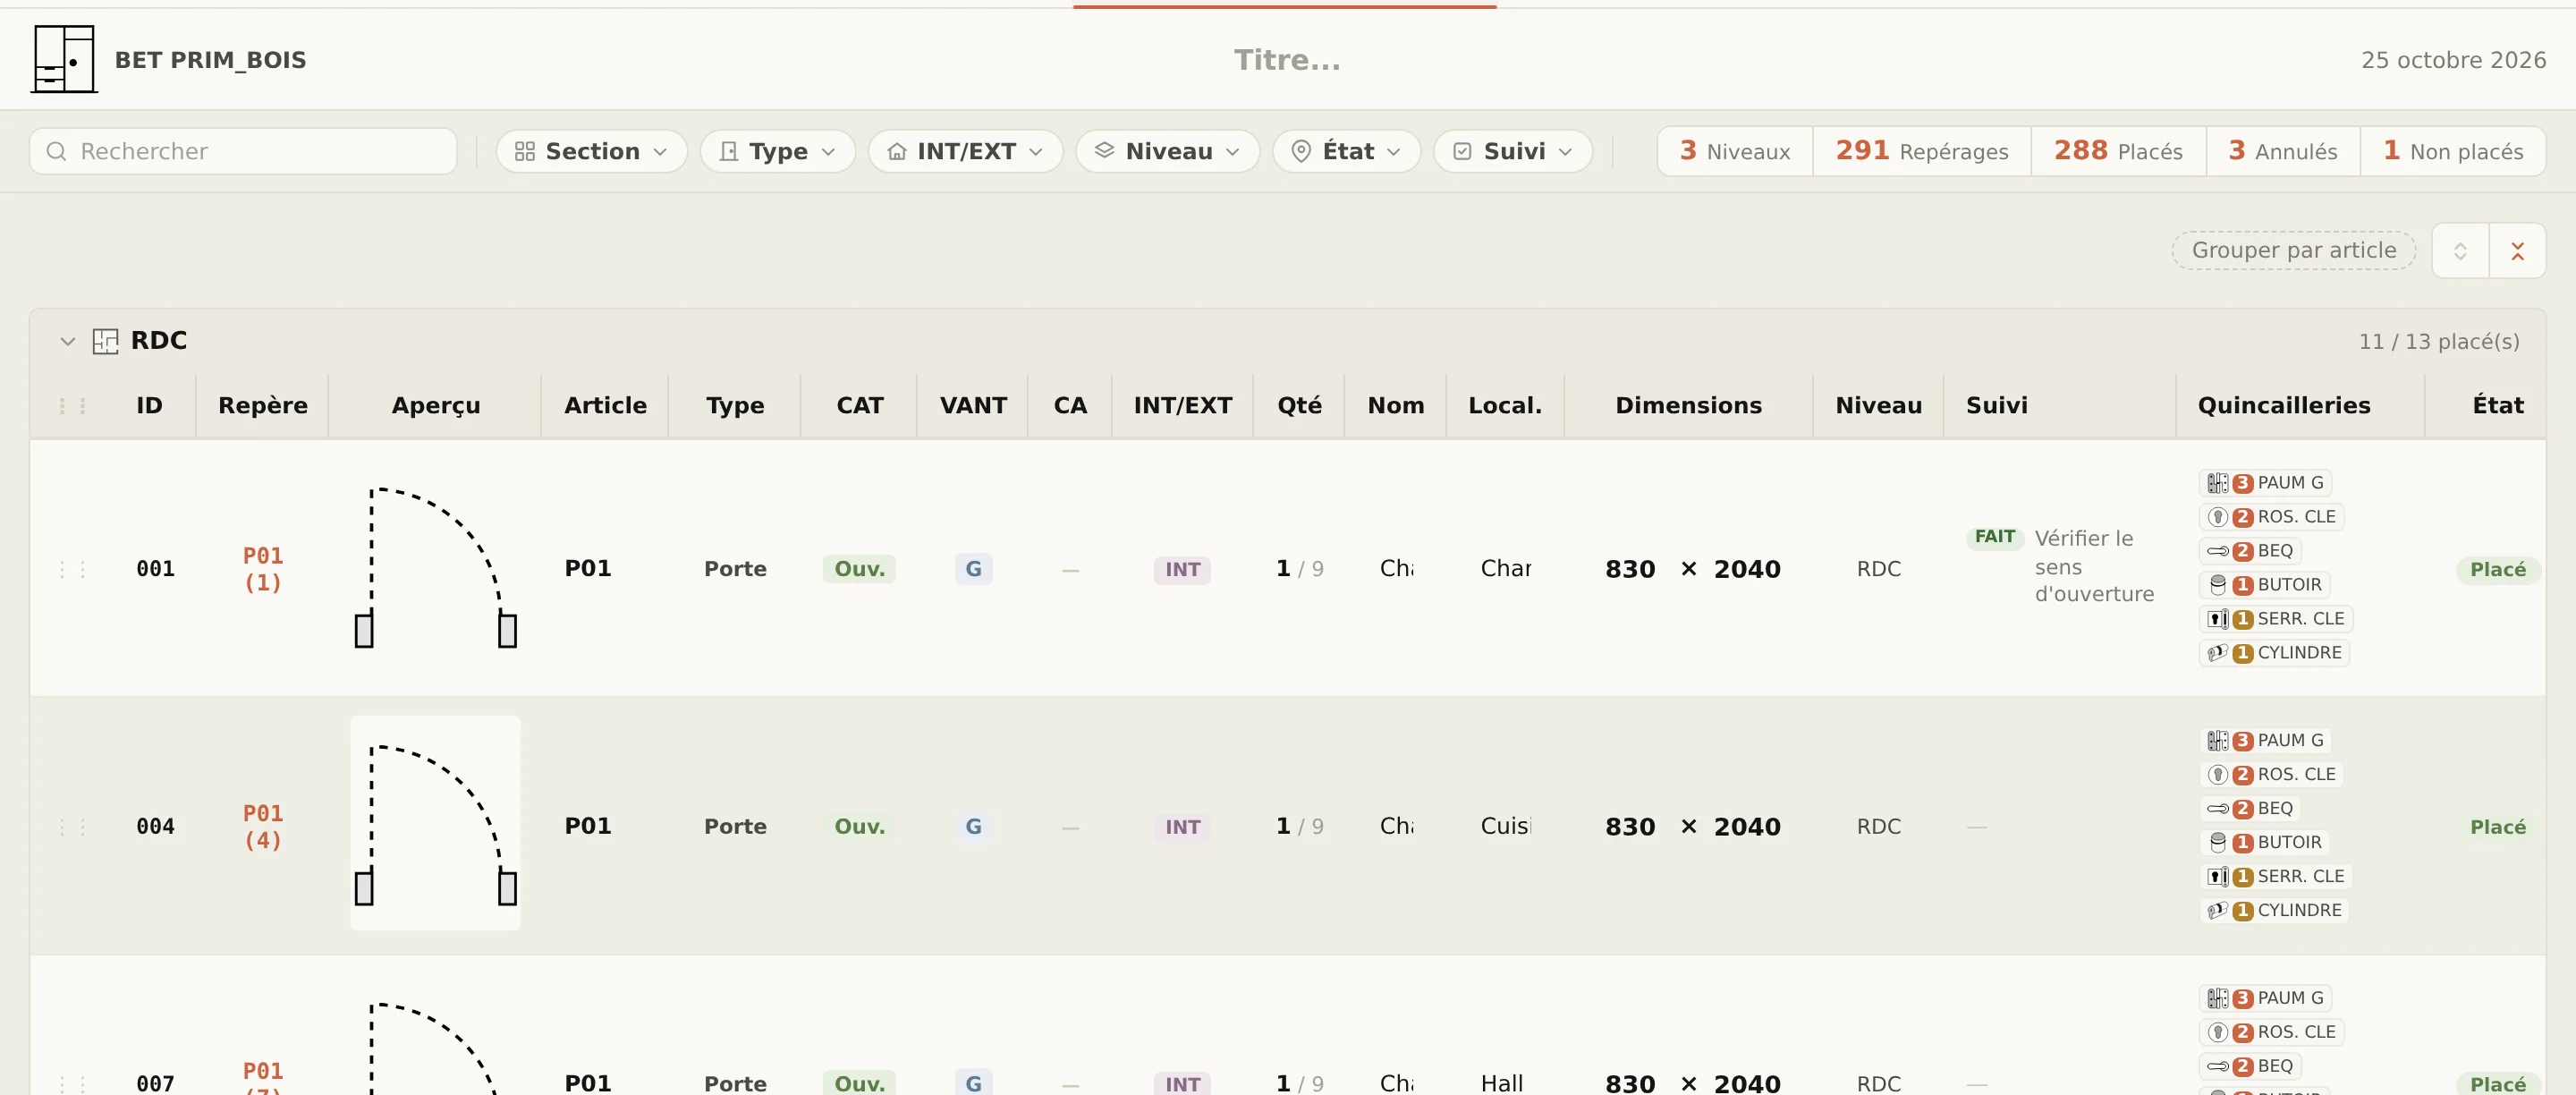Click the Ouv. category badge in row 004
Image resolution: width=2576 pixels, height=1095 pixels.
point(859,827)
